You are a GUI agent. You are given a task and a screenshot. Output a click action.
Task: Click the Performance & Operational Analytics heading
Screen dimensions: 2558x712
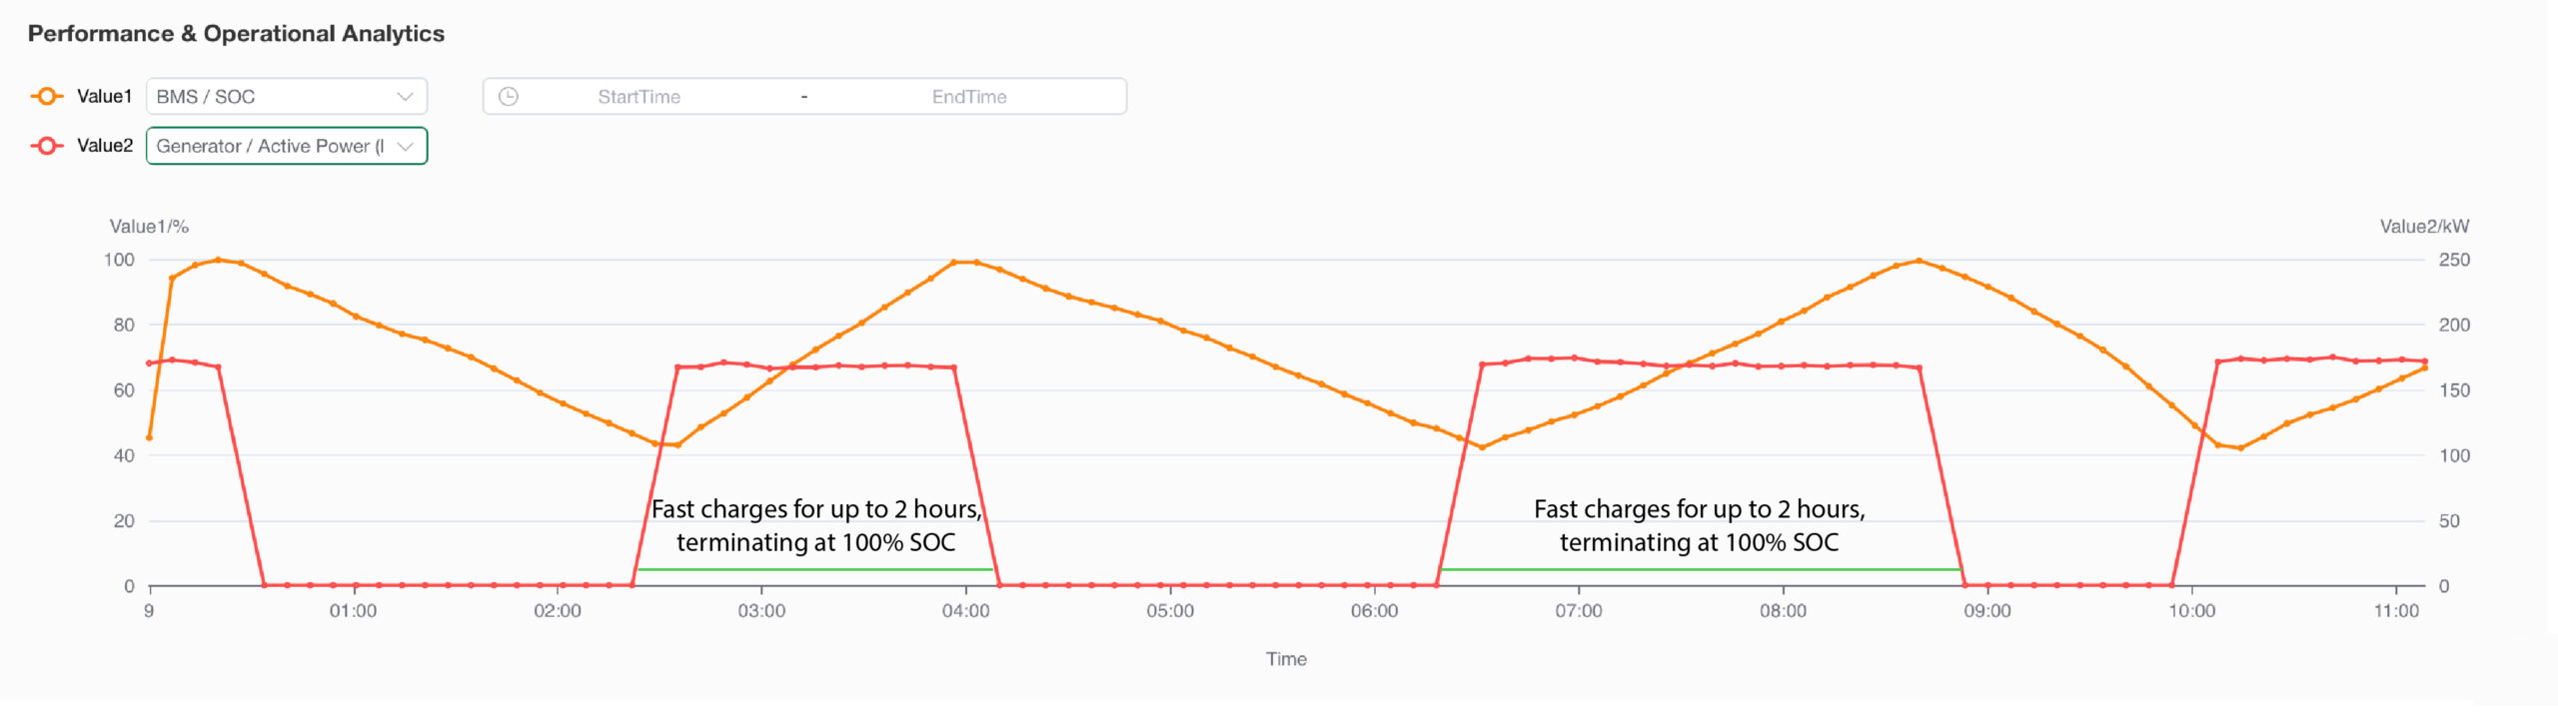pos(236,34)
